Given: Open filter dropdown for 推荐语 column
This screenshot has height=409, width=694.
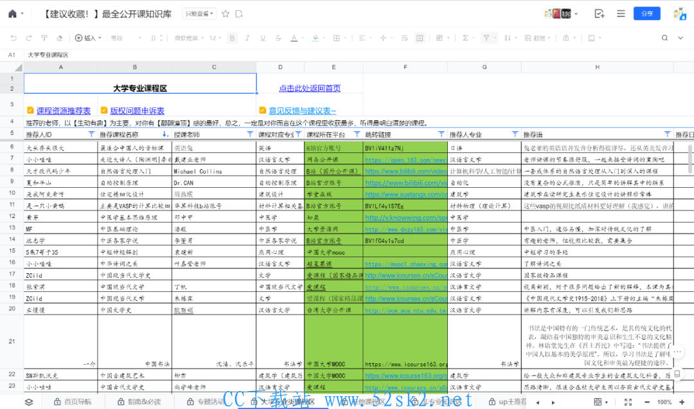Looking at the screenshot, I should [668, 134].
